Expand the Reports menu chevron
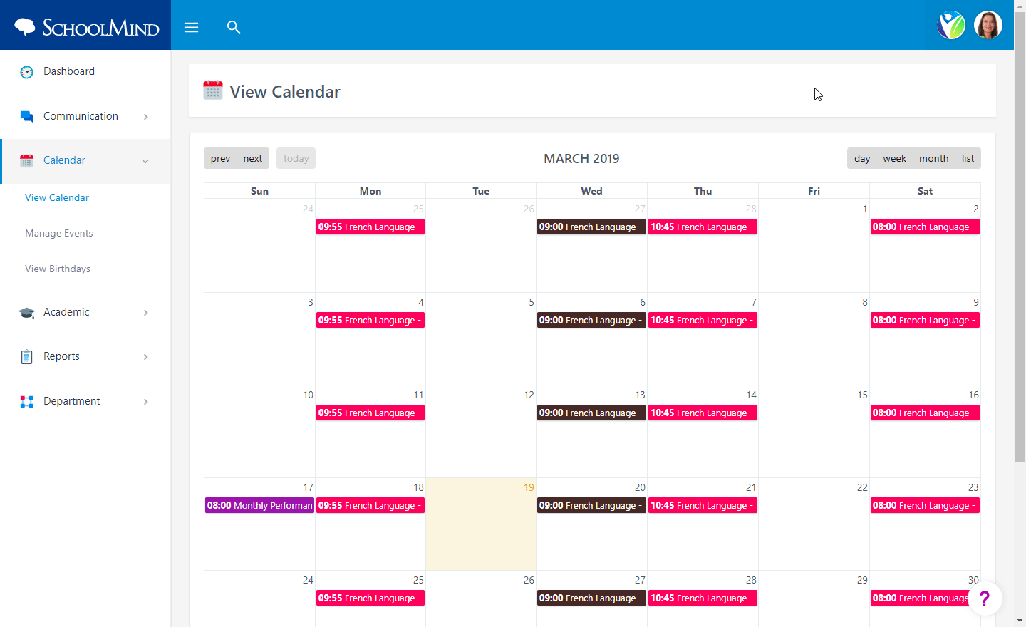 pos(145,356)
